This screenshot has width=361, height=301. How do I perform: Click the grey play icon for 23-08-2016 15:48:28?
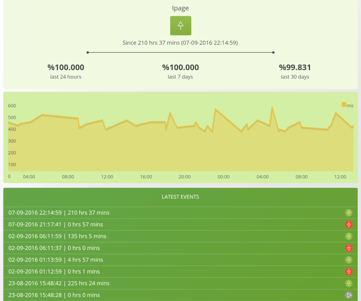click(x=349, y=295)
